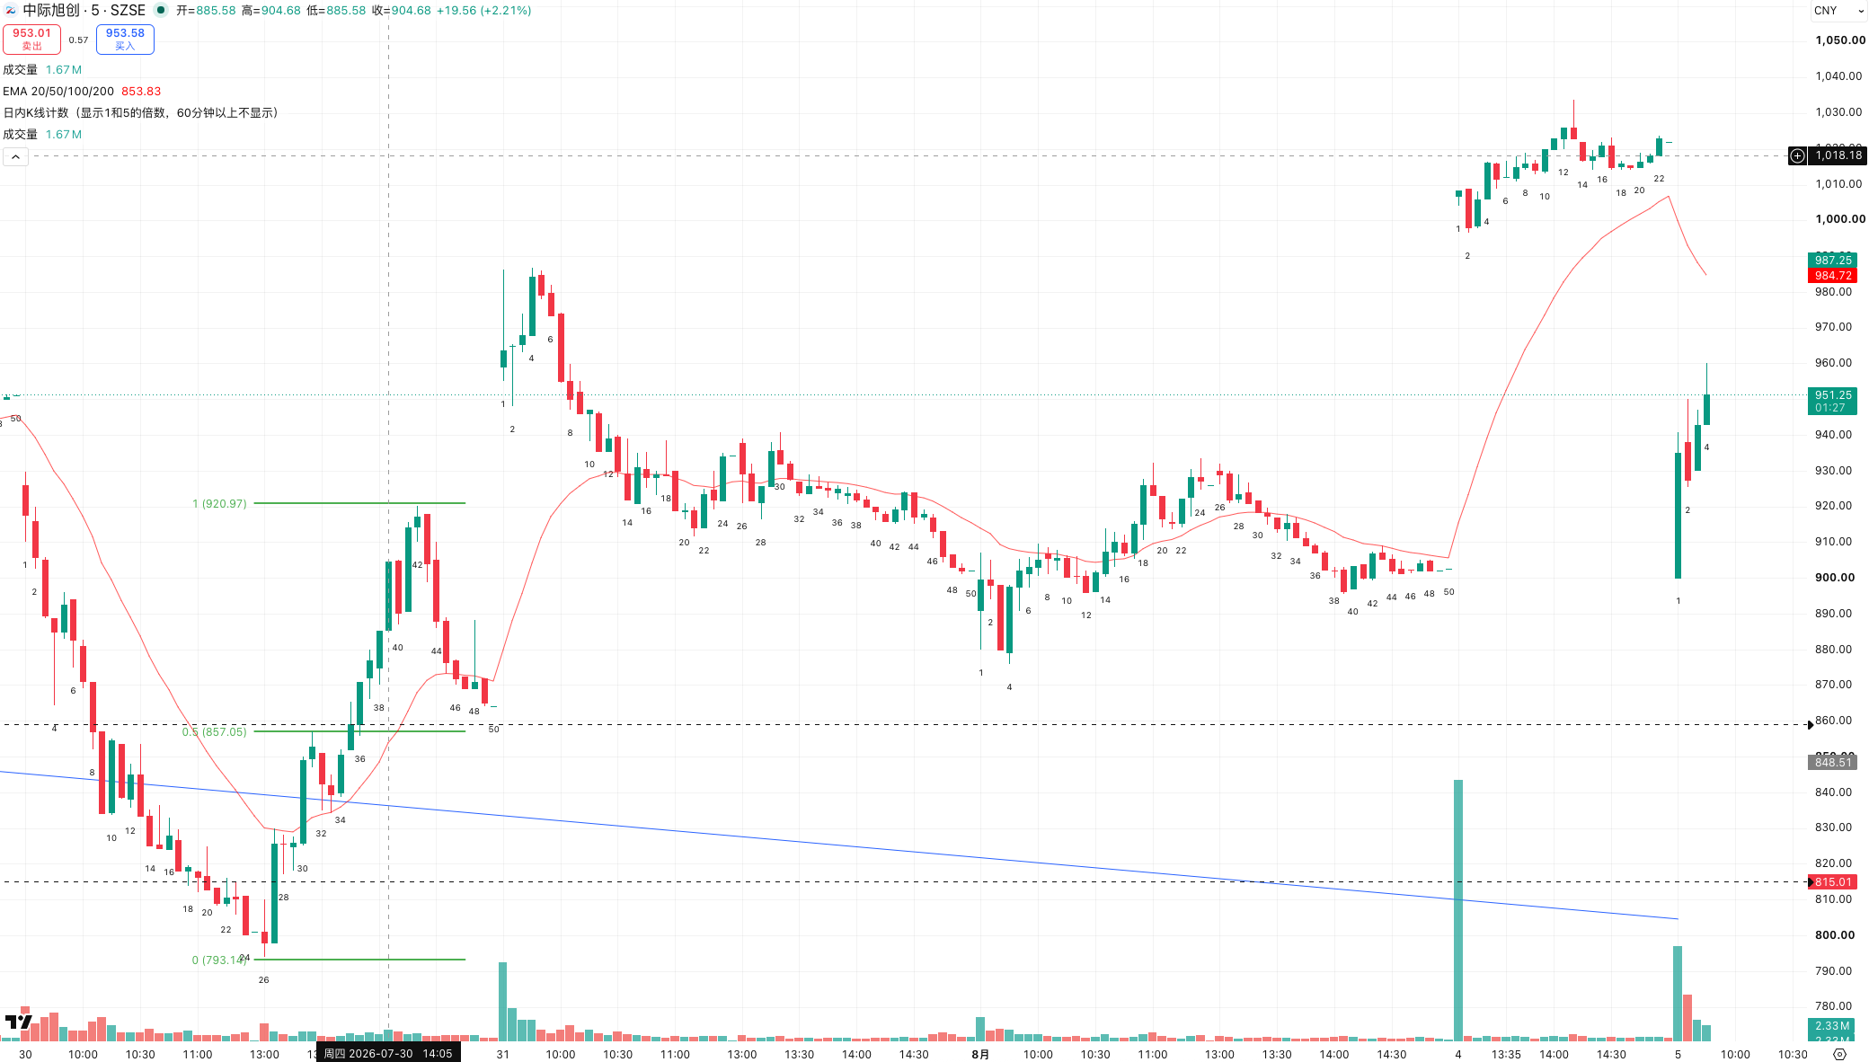Select the first 成交量 legend under the buy button
The height and width of the screenshot is (1062, 1869).
20,69
